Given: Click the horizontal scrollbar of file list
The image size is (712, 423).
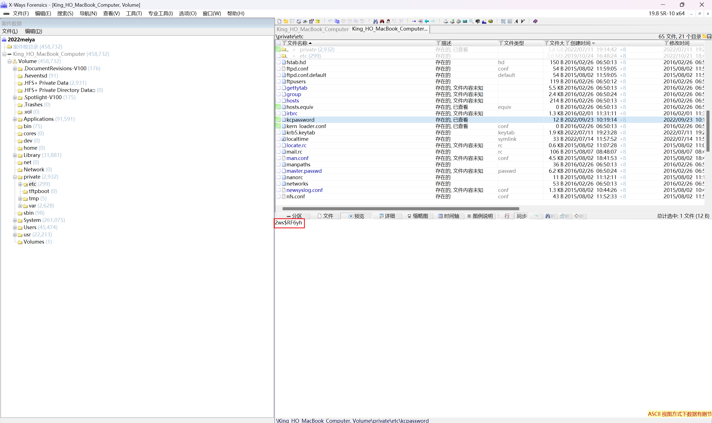Looking at the screenshot, I should tap(400, 209).
